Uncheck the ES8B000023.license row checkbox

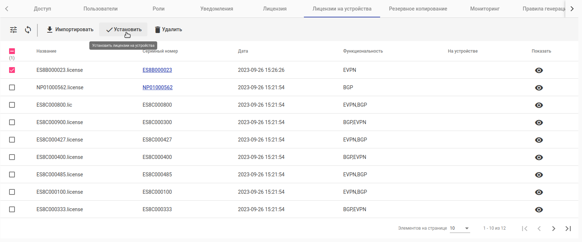point(12,70)
